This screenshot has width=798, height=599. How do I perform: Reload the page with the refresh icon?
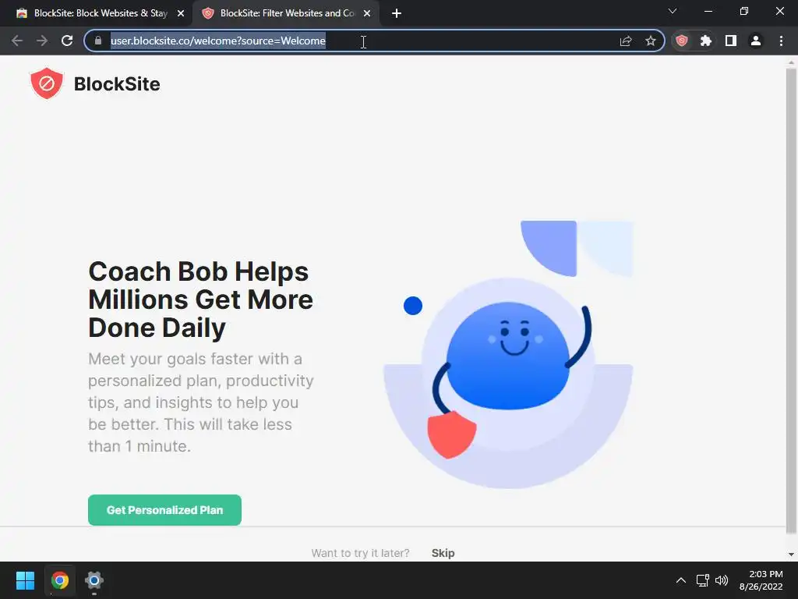(x=67, y=41)
